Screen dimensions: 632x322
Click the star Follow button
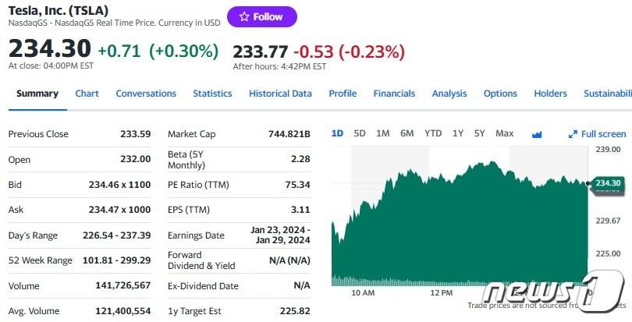click(261, 16)
